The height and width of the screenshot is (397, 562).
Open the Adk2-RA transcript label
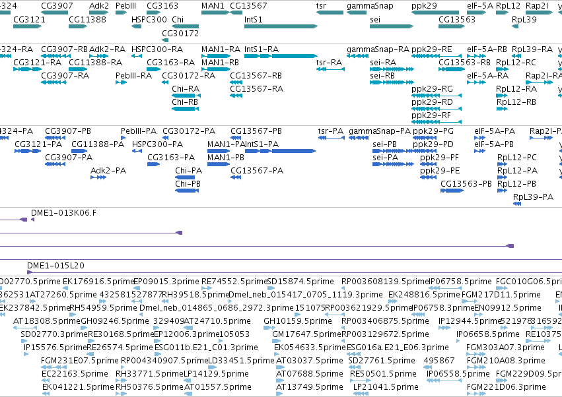pos(107,49)
